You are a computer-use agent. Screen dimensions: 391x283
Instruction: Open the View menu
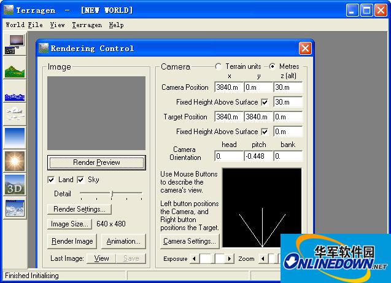57,25
